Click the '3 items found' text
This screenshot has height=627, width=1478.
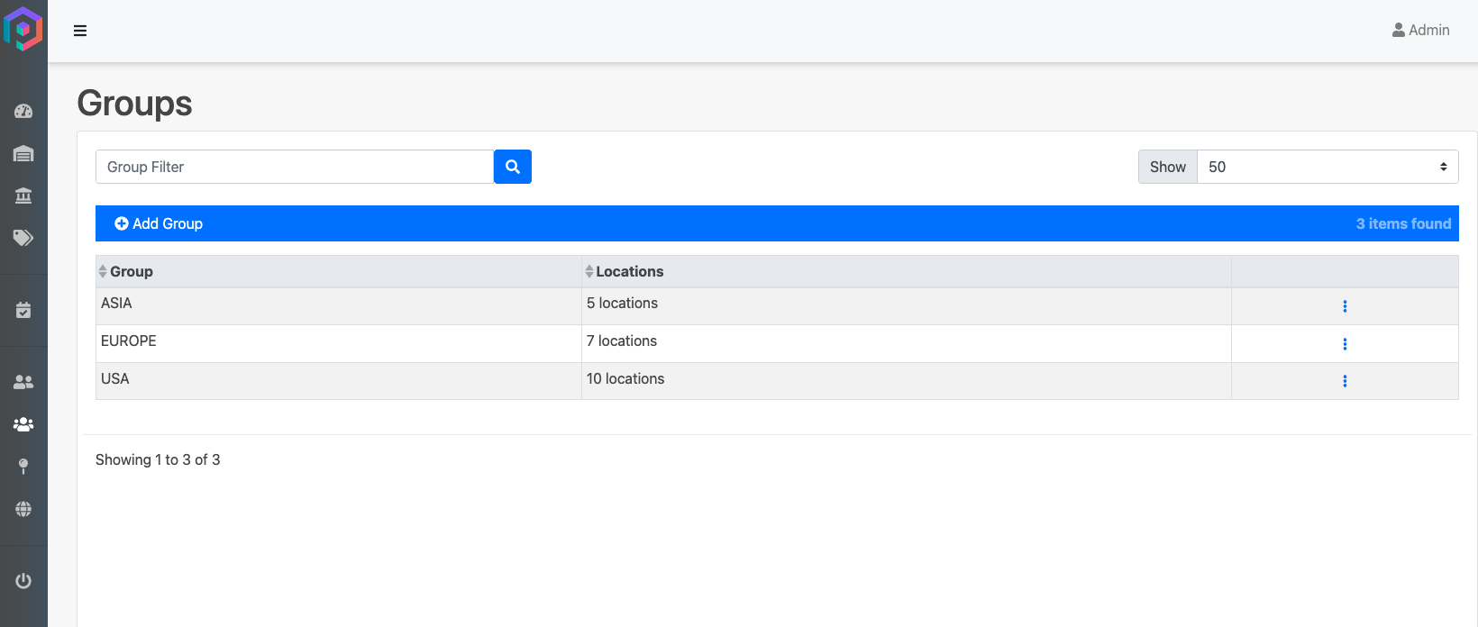point(1403,223)
